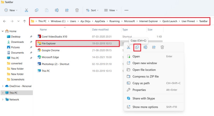
Task: Choose Open new window in the context menu
Action: coord(154,63)
